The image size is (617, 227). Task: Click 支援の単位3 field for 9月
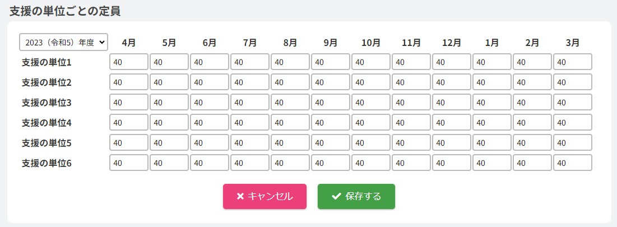pos(331,103)
